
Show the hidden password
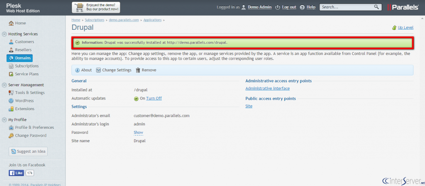click(138, 133)
